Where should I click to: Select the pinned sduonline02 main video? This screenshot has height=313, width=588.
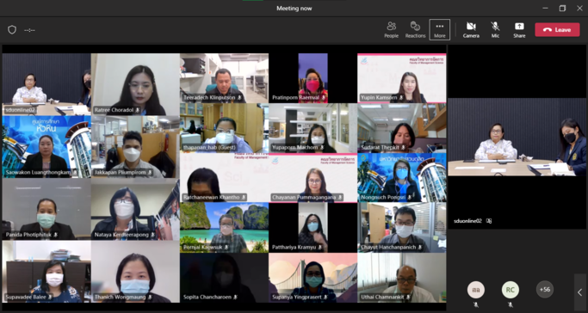coord(517,137)
